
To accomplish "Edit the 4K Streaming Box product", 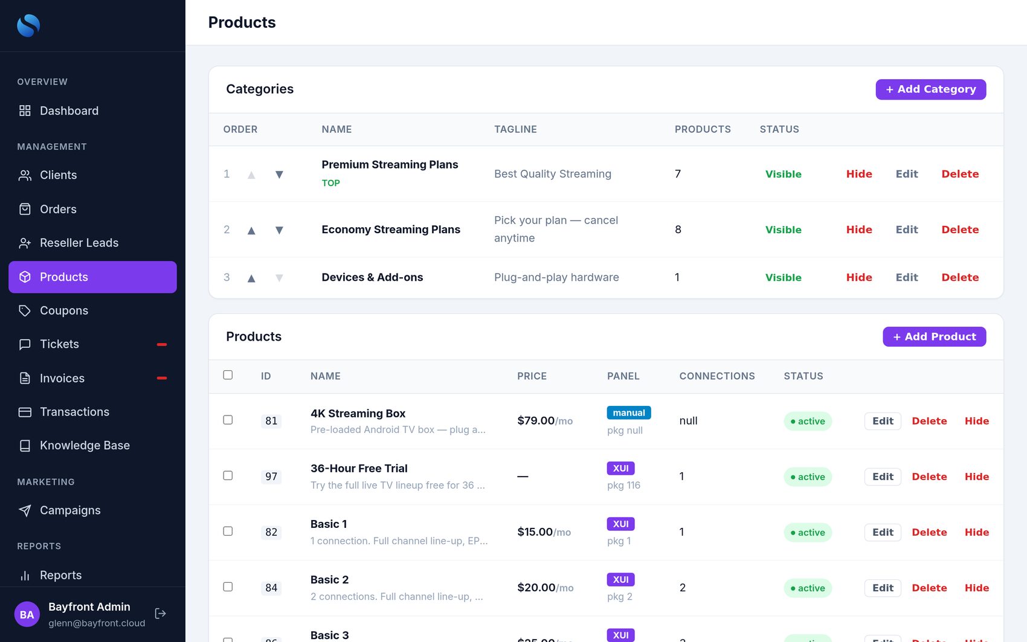I will click(x=883, y=421).
